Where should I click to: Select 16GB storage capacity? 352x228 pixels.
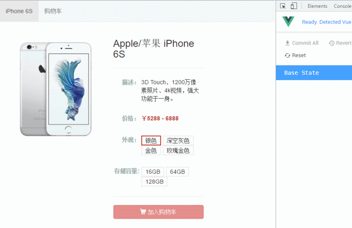point(153,172)
